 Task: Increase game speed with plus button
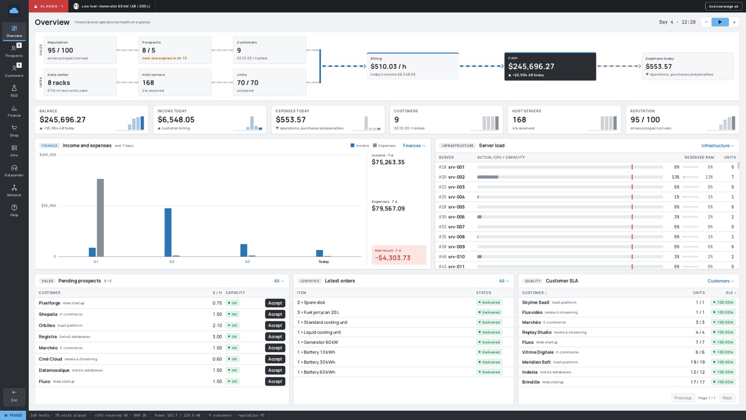pos(734,22)
